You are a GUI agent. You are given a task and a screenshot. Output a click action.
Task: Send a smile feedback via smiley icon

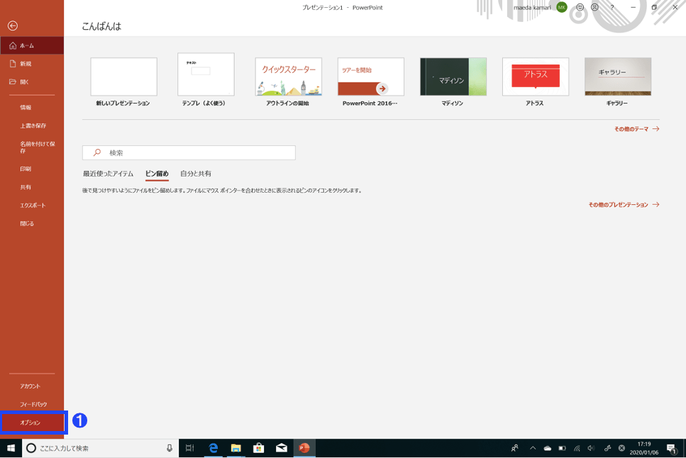(580, 7)
